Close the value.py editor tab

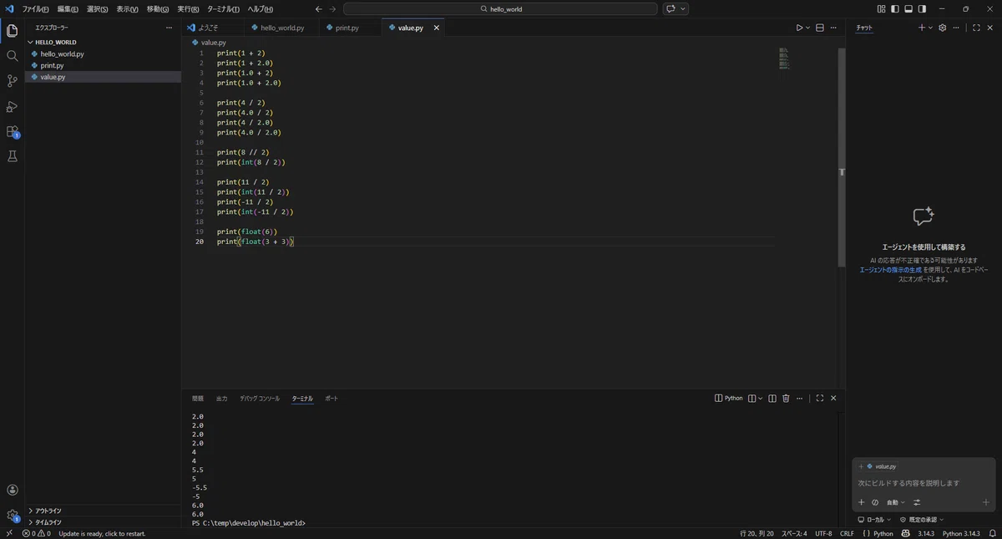[x=436, y=28]
